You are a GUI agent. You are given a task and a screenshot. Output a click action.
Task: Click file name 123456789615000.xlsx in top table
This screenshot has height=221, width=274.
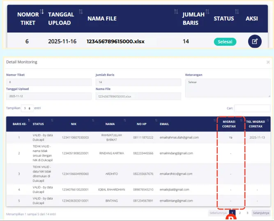pos(115,42)
